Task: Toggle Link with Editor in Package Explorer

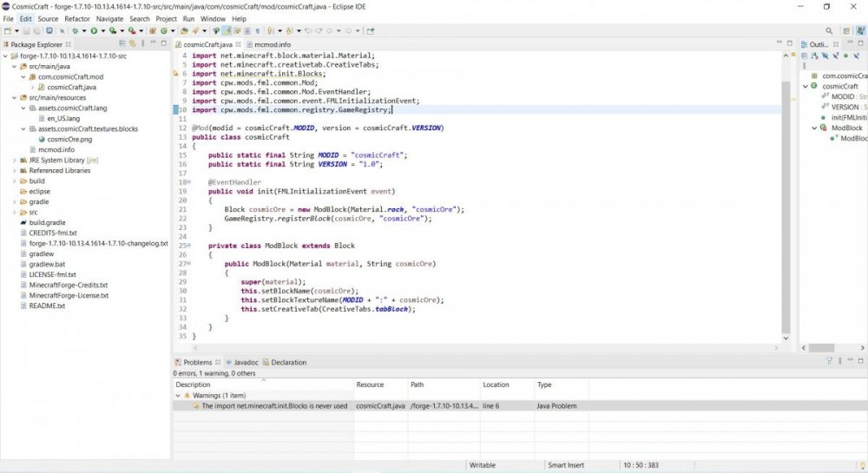Action: pos(132,43)
